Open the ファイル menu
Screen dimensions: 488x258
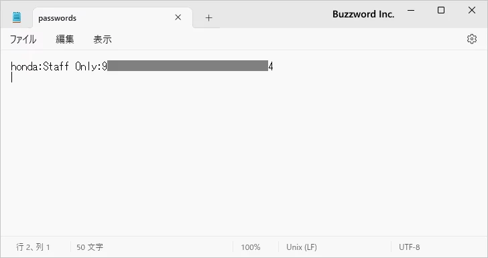(x=23, y=40)
